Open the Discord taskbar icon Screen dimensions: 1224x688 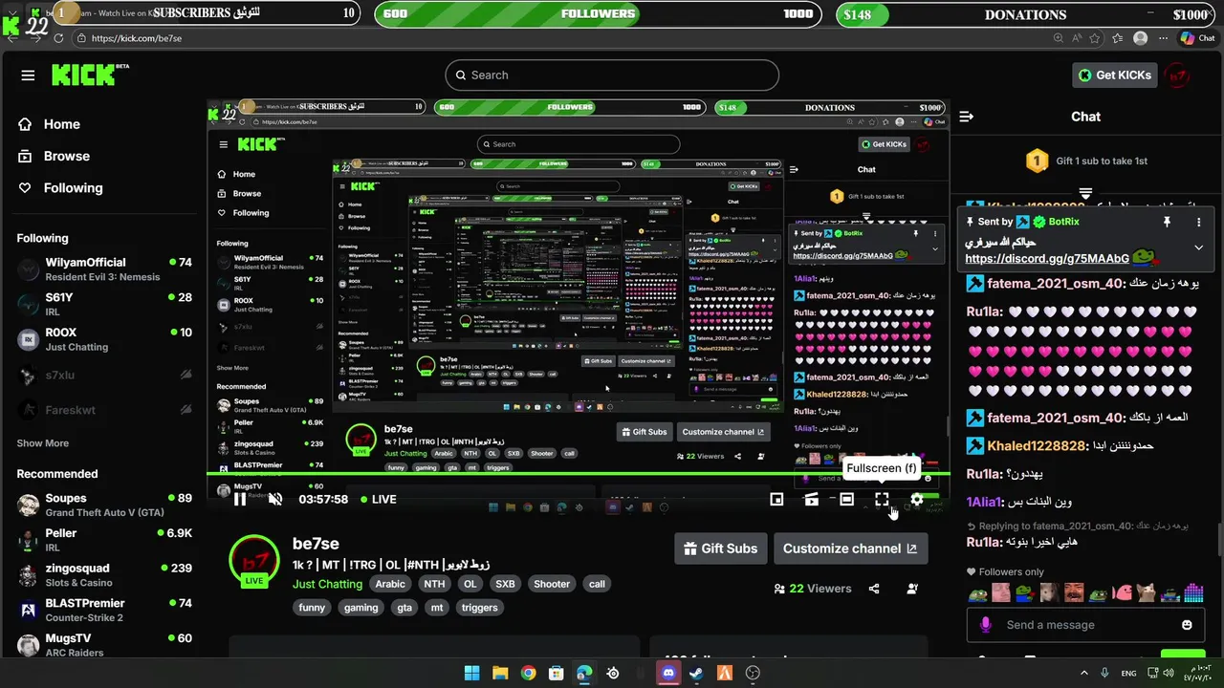[668, 673]
